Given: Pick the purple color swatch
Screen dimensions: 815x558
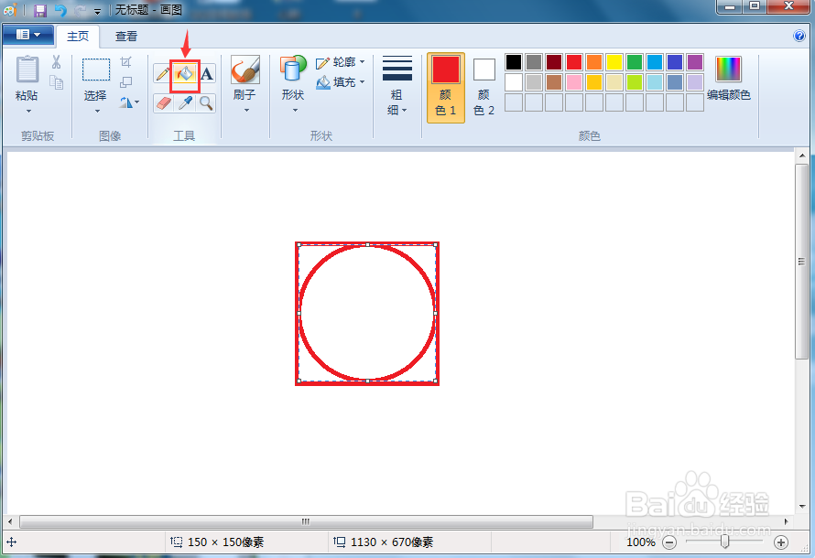Looking at the screenshot, I should [x=694, y=62].
